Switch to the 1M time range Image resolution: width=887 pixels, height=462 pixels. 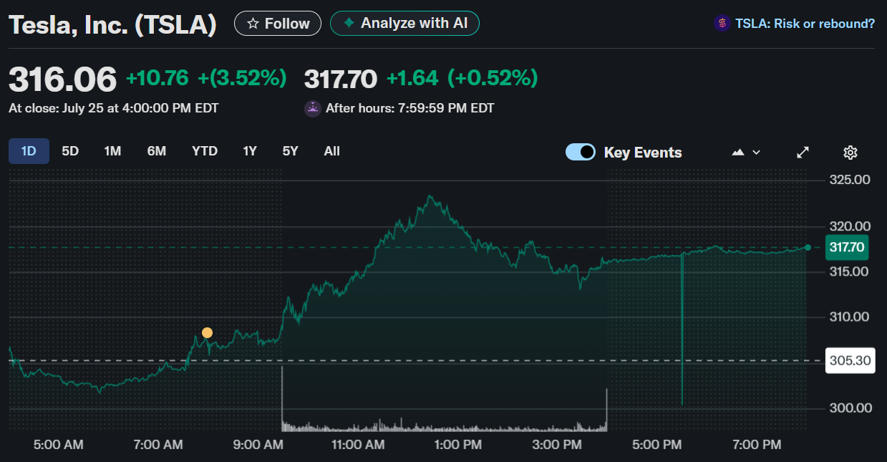pos(112,151)
